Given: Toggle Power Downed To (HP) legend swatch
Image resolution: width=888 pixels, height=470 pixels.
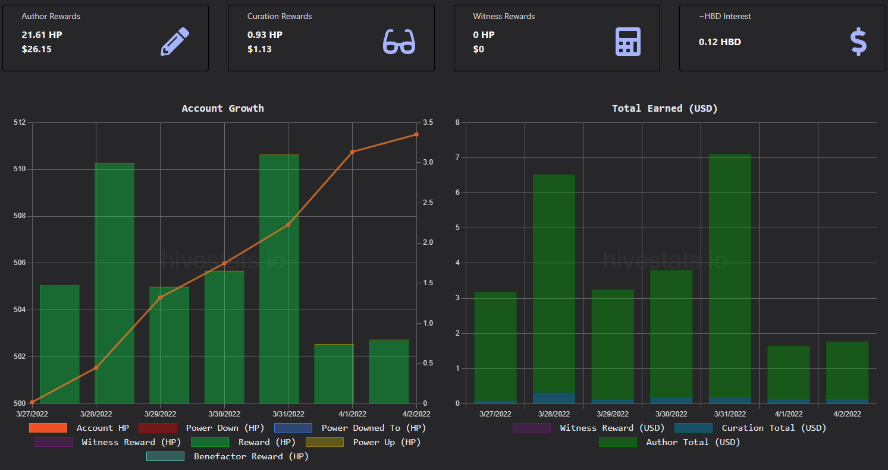Looking at the screenshot, I should [293, 428].
